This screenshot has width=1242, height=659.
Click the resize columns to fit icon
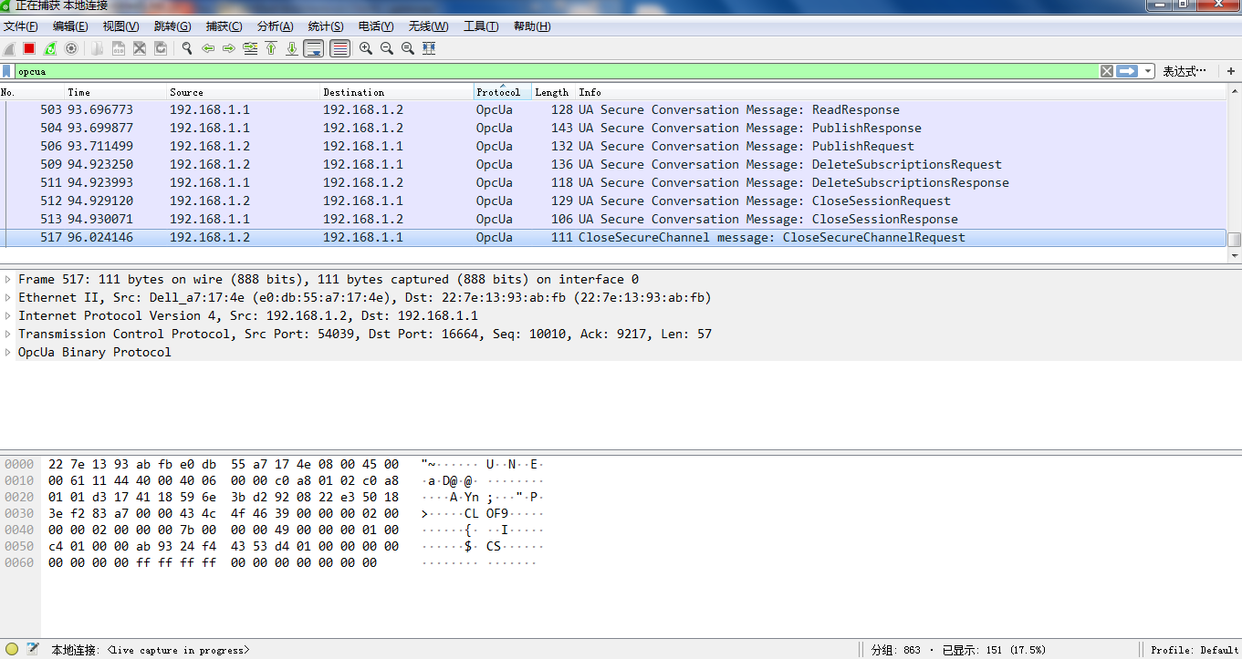click(x=429, y=48)
